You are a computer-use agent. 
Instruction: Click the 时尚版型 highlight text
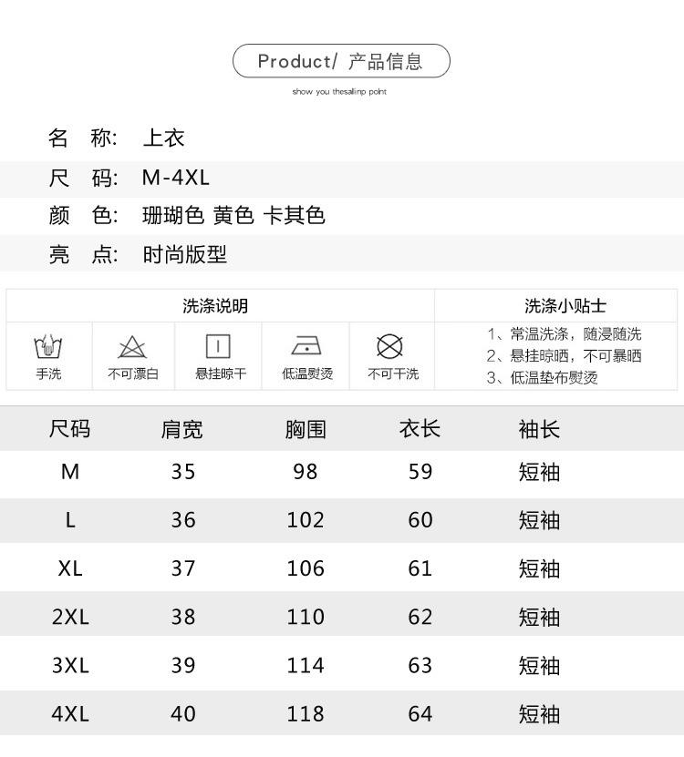click(184, 255)
